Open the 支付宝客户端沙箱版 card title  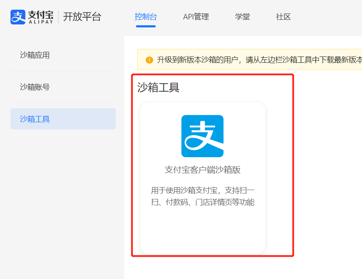[202, 170]
